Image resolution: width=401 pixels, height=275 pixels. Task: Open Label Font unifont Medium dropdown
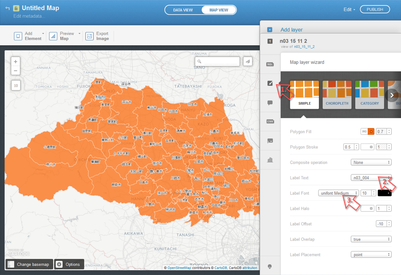pos(338,193)
